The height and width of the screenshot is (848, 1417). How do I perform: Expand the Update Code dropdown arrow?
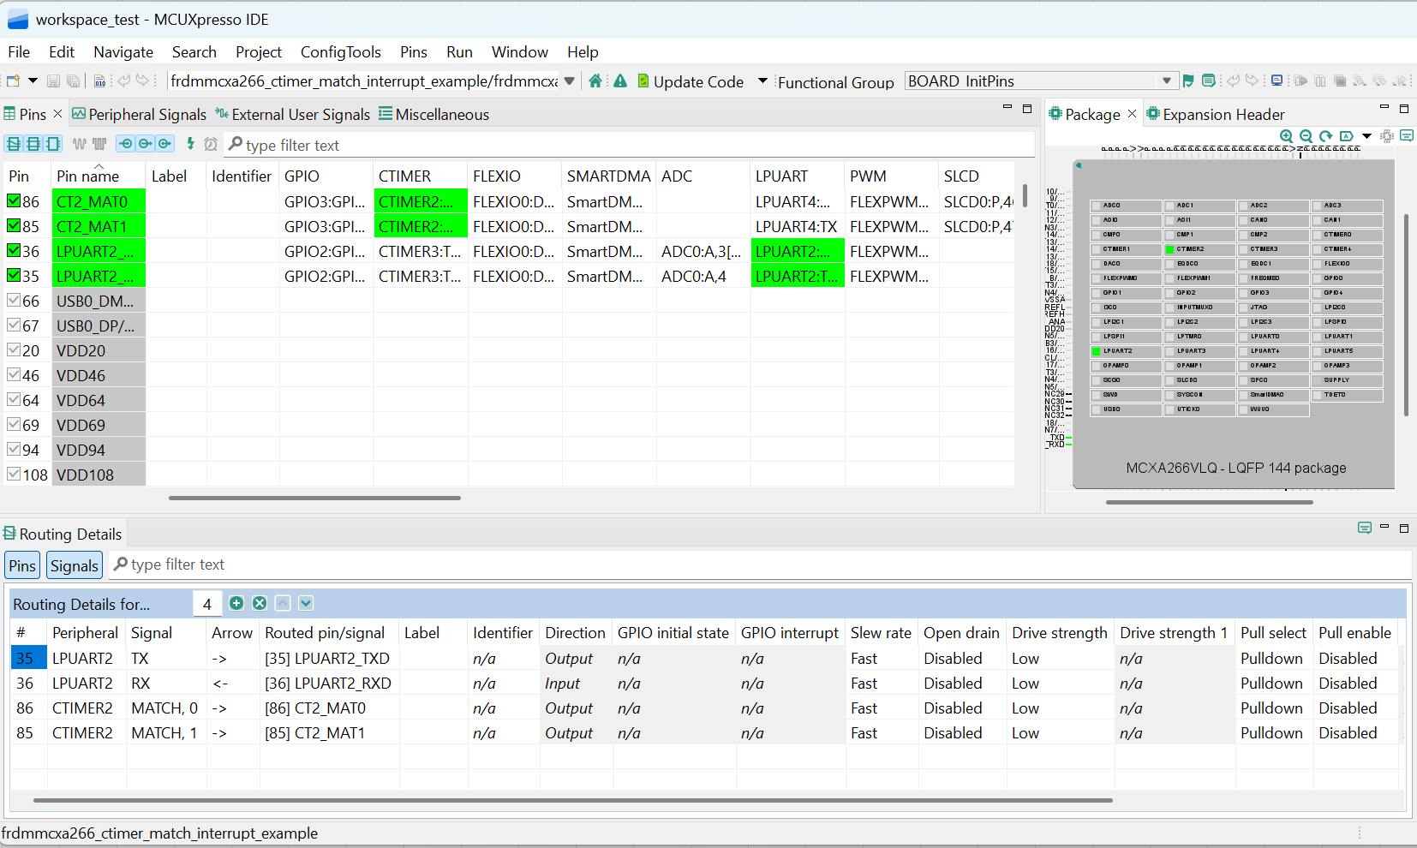(x=762, y=81)
